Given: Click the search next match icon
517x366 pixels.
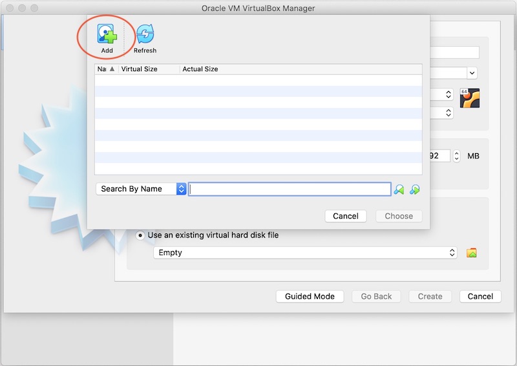Looking at the screenshot, I should click(415, 189).
